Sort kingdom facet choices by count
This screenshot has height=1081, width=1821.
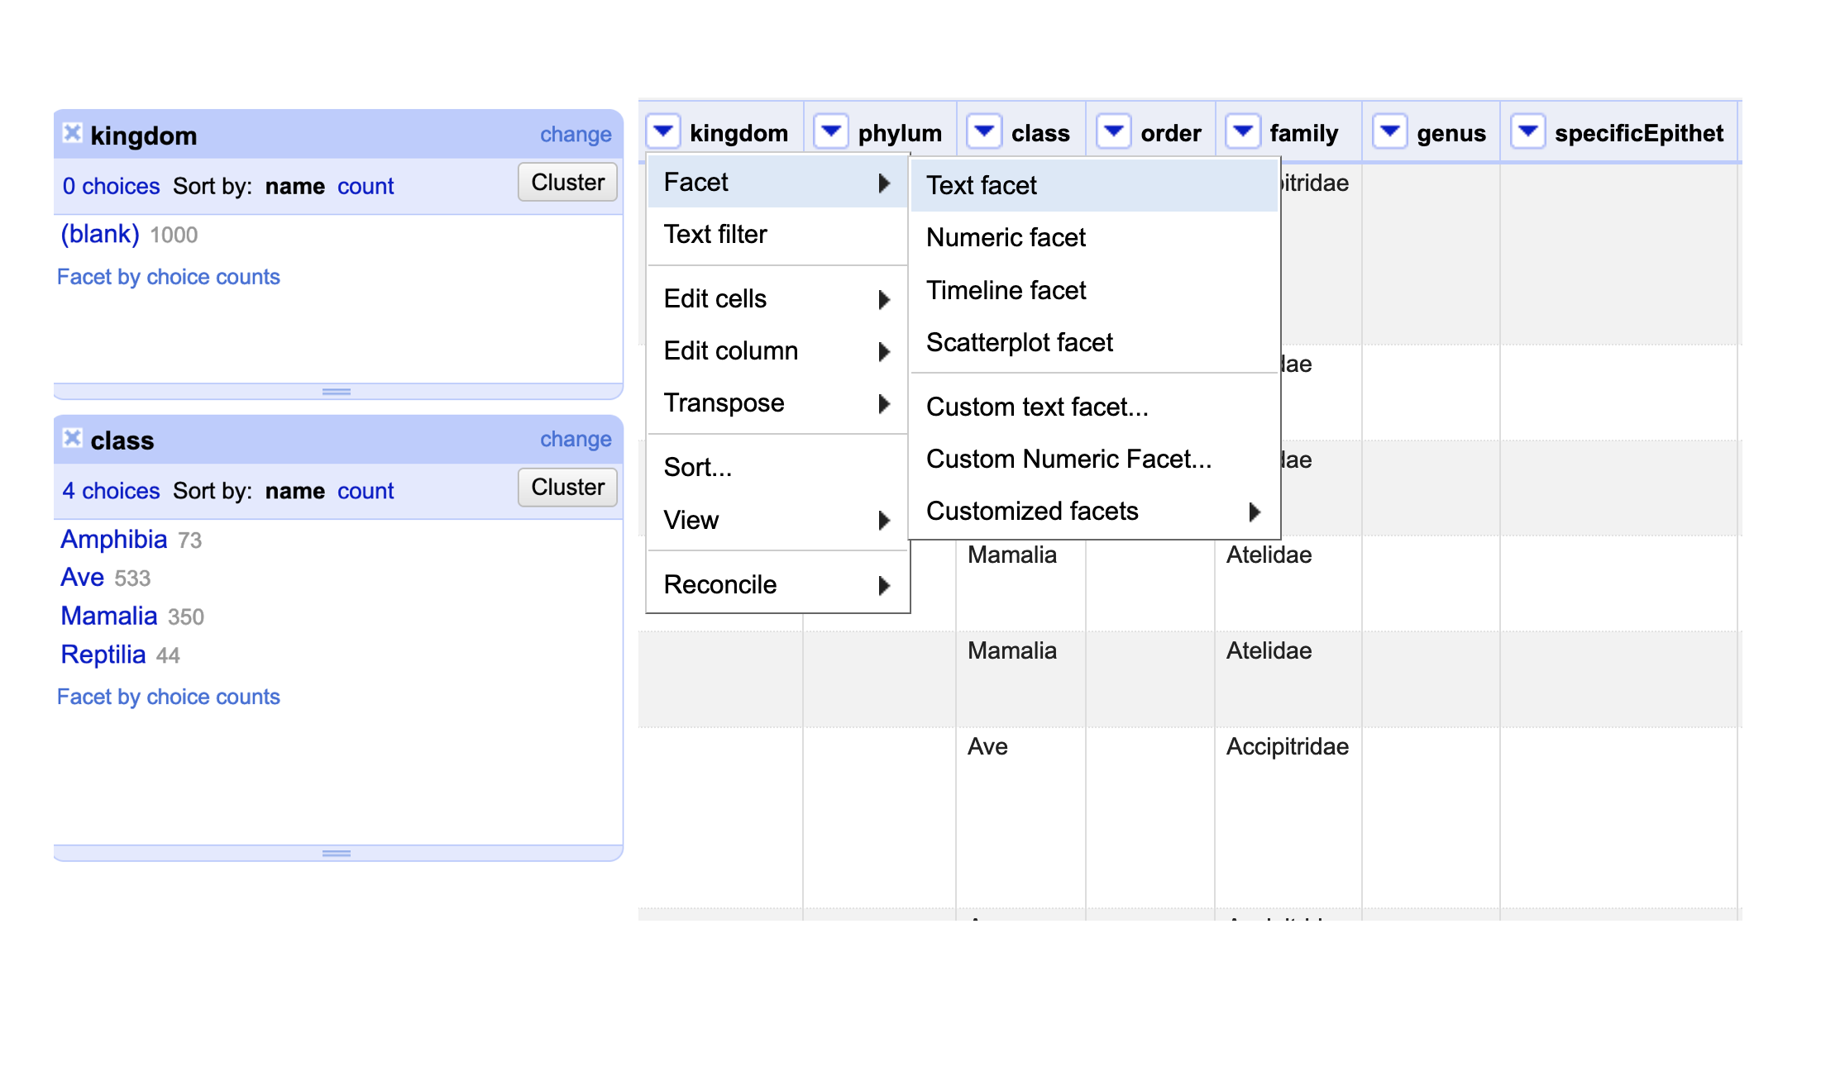[x=366, y=187]
